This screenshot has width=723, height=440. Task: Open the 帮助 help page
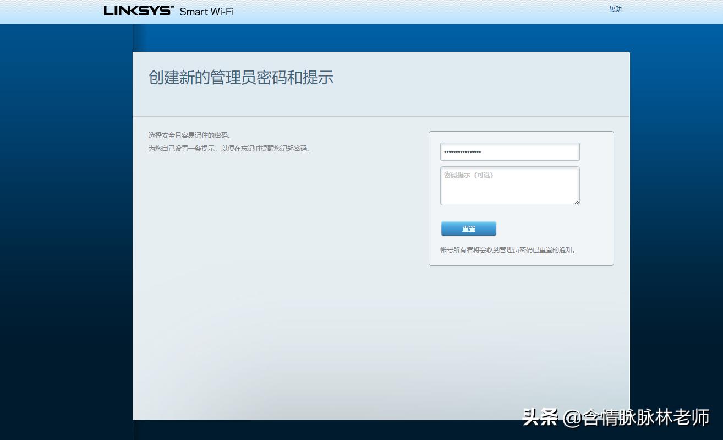[x=615, y=9]
